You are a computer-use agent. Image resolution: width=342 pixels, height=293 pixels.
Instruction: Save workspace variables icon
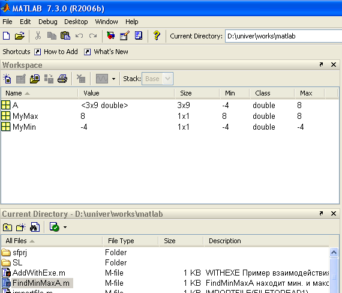pos(49,79)
